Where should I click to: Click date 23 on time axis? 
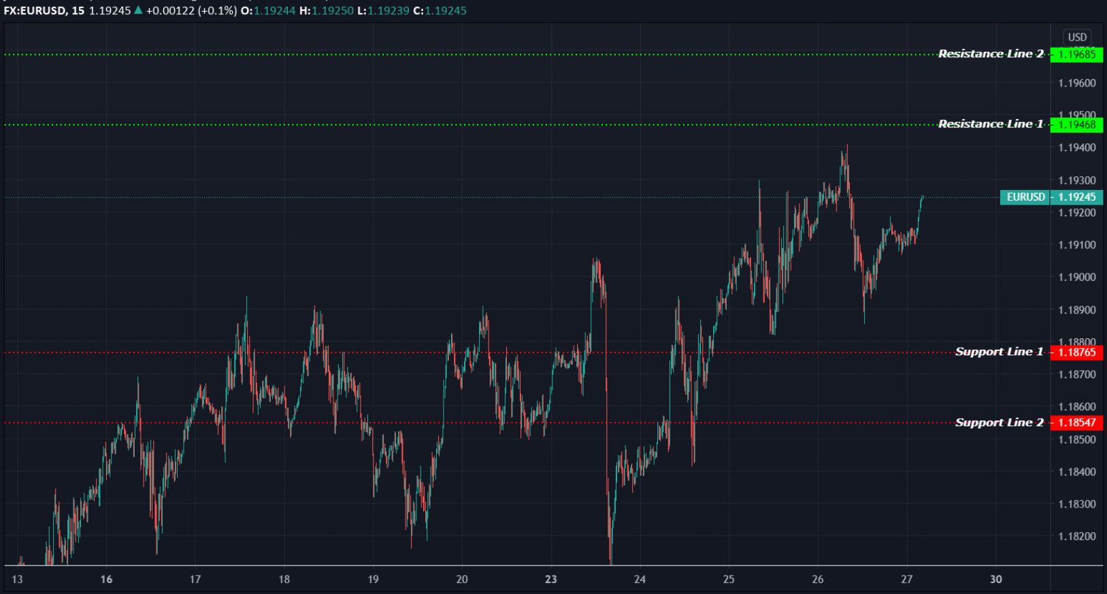click(551, 580)
